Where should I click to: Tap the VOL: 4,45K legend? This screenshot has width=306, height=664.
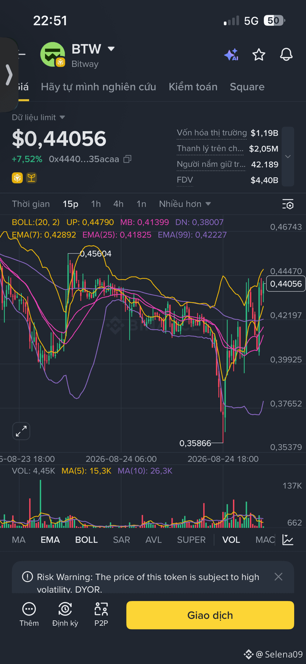(x=33, y=471)
